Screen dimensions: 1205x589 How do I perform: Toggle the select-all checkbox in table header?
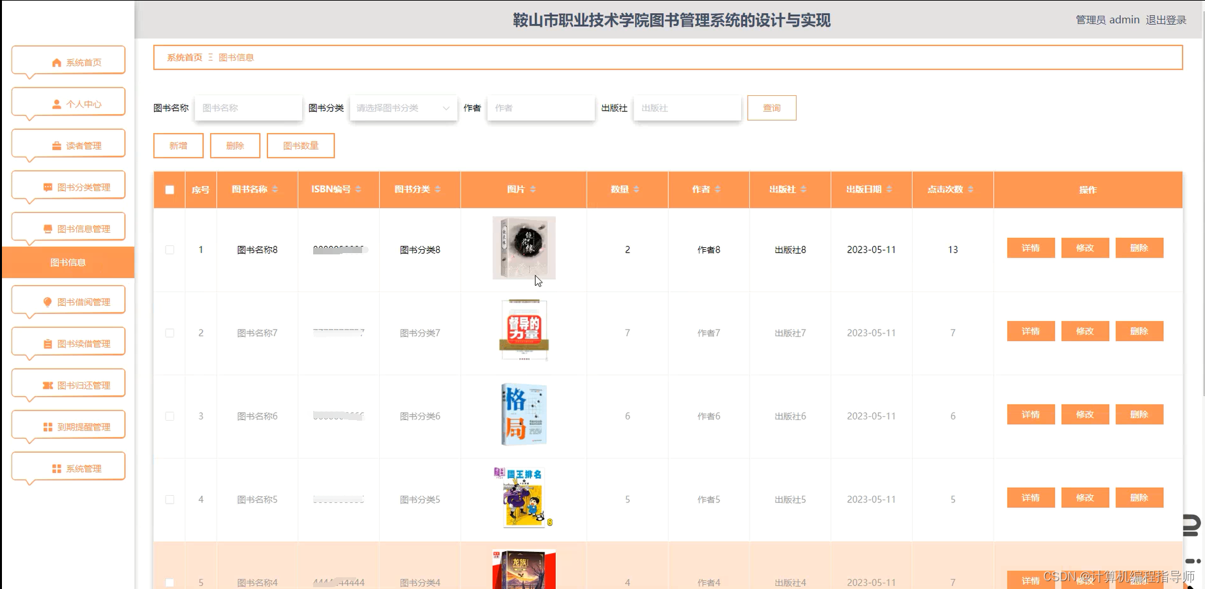[170, 190]
